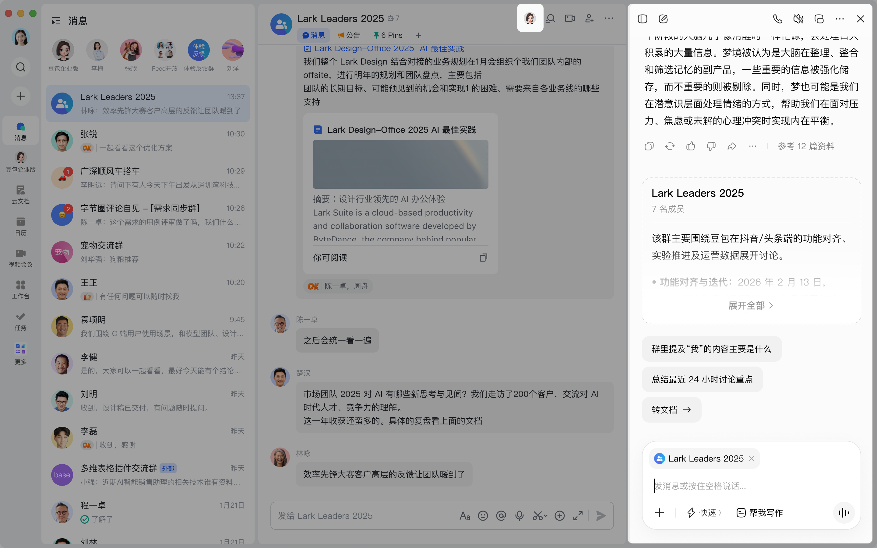The height and width of the screenshot is (548, 877).
Task: Open the window mode icon in assistant panel
Action: (819, 19)
